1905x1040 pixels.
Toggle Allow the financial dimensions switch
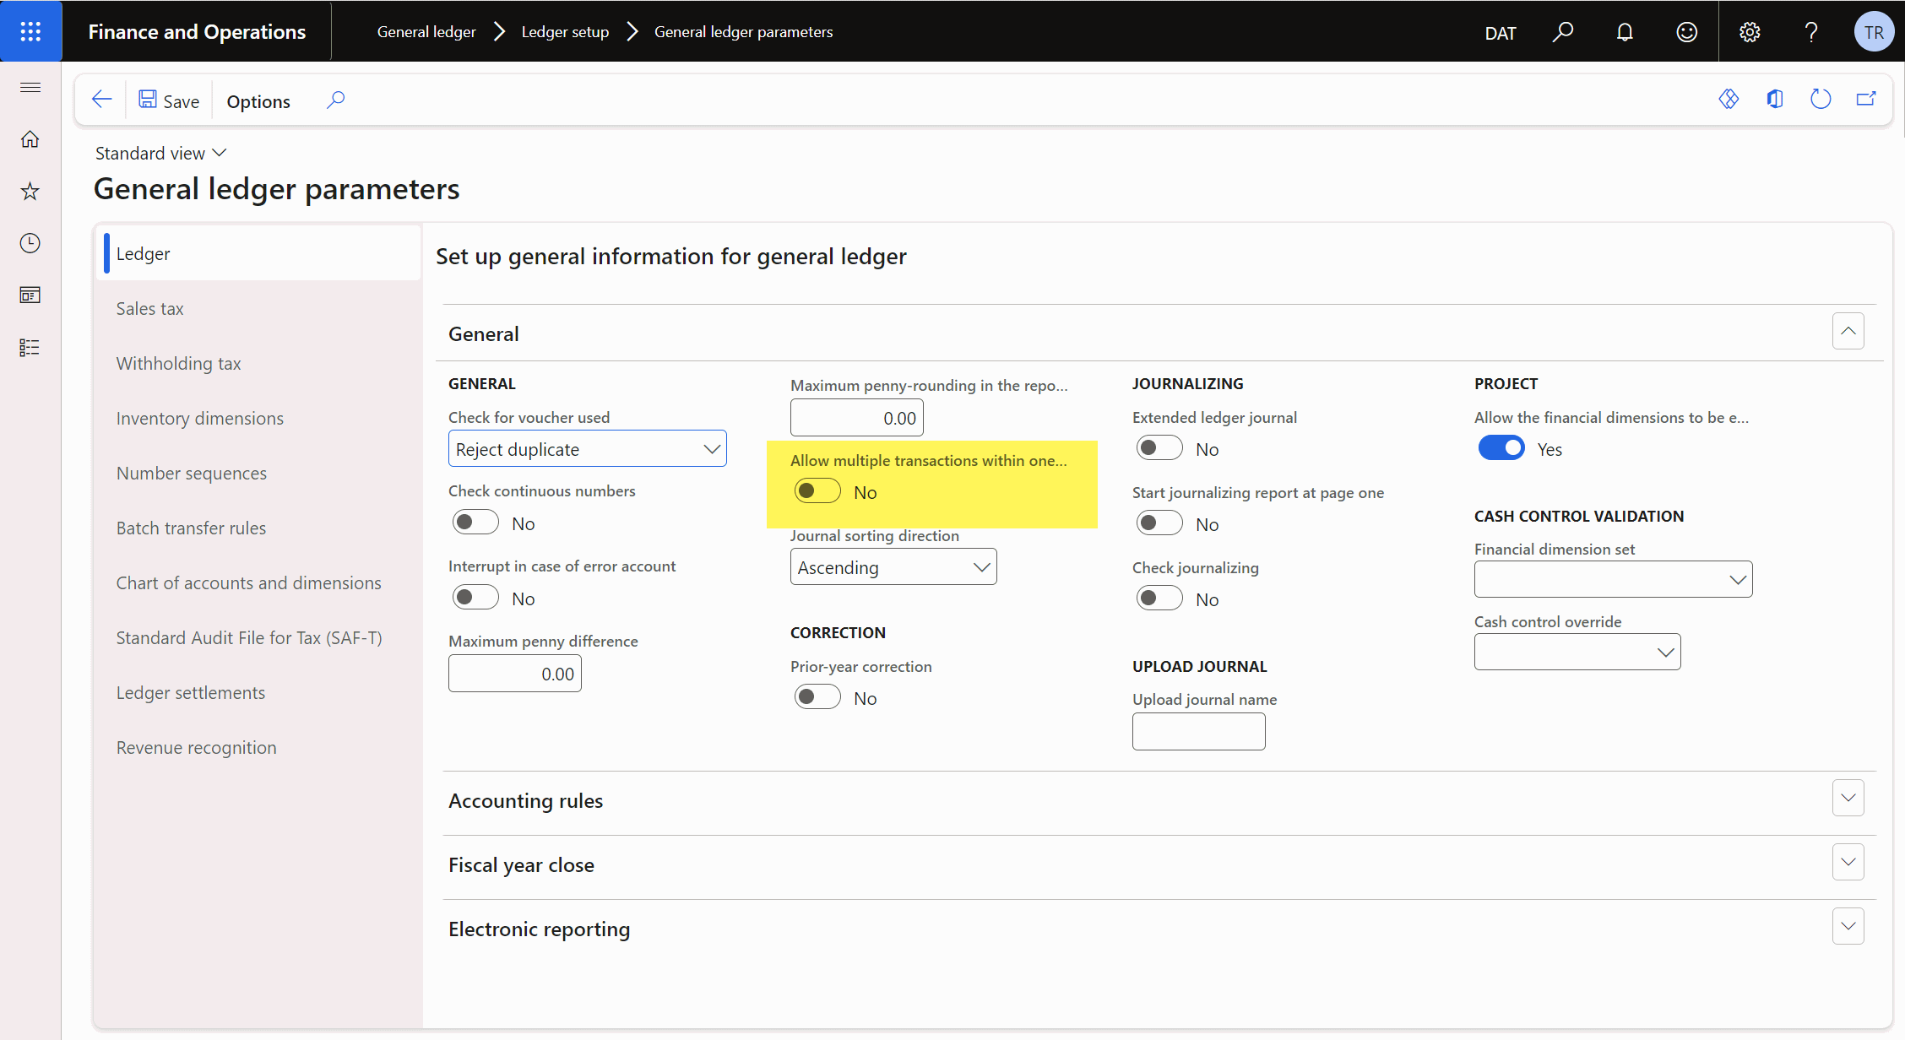click(1501, 448)
